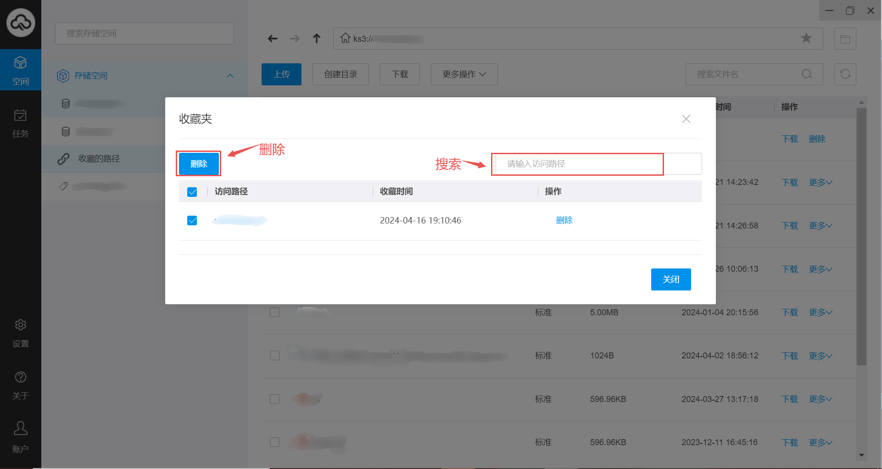The image size is (882, 469).
Task: Focus the 搜索存储空间 input
Action: point(145,33)
